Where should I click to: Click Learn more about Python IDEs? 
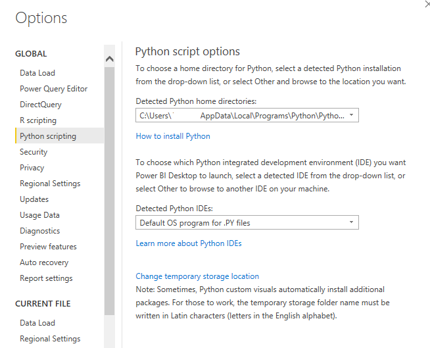click(189, 243)
